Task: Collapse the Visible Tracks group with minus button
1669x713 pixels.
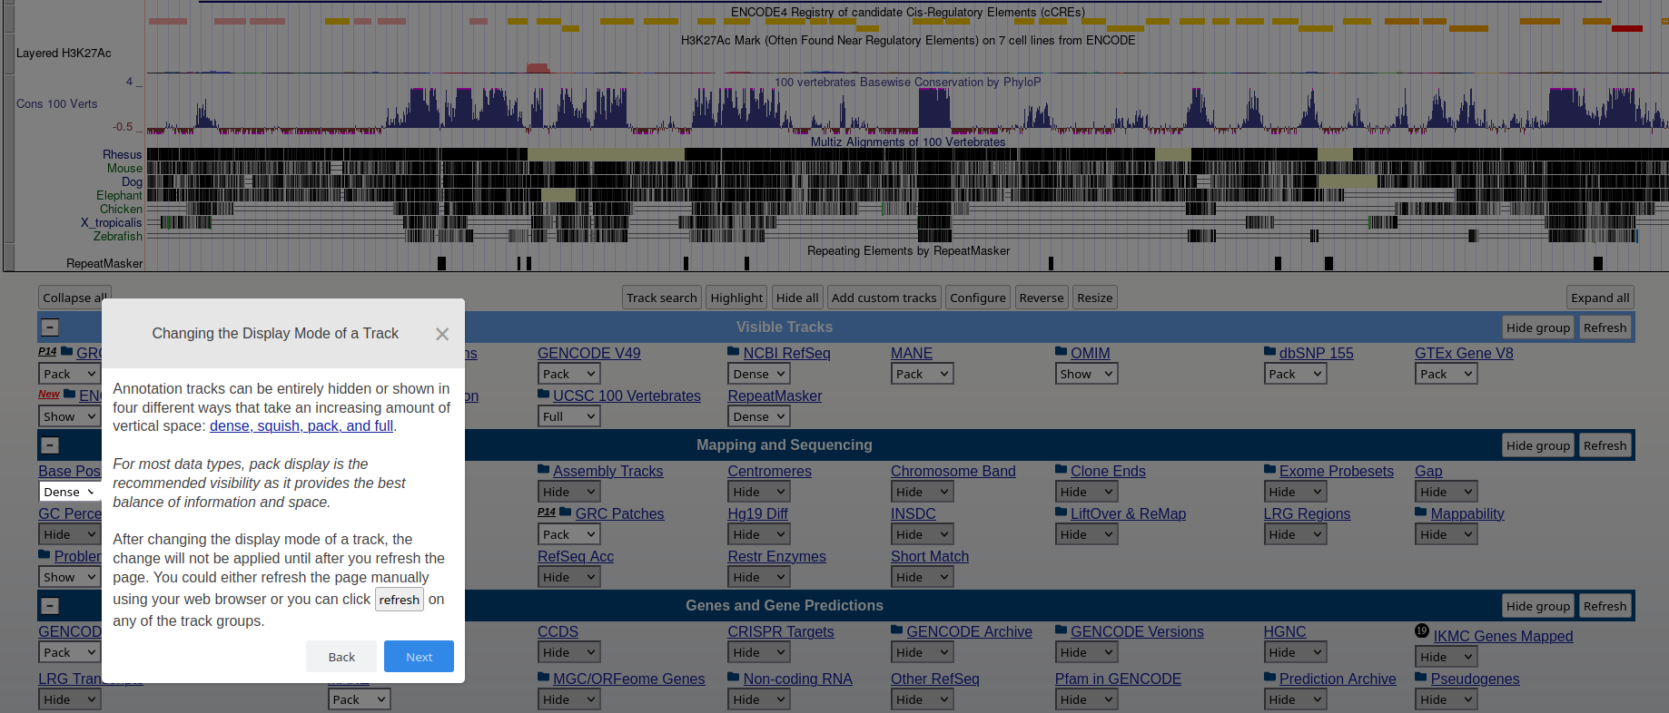Action: click(51, 327)
